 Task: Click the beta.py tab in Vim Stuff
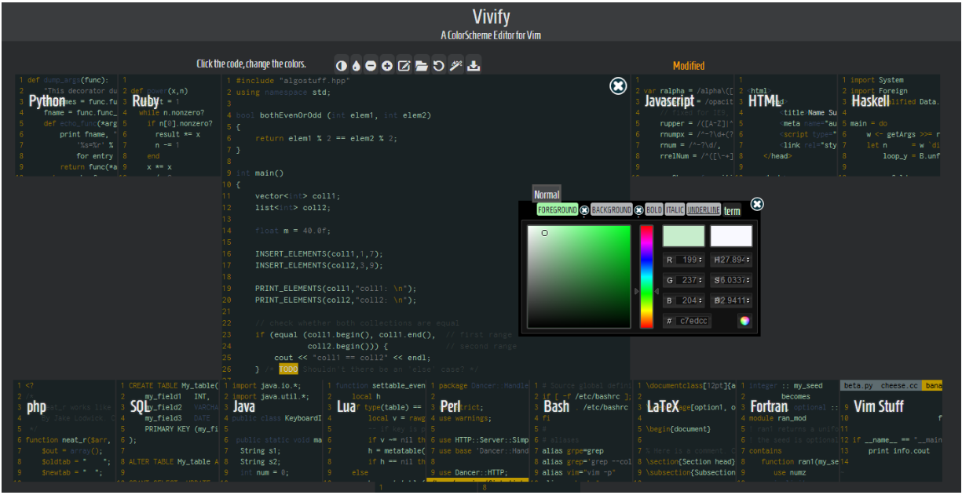click(858, 386)
